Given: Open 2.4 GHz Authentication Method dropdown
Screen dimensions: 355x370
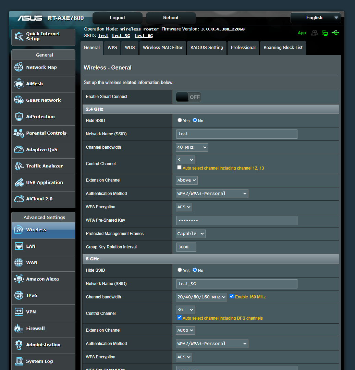Looking at the screenshot, I should (x=212, y=194).
